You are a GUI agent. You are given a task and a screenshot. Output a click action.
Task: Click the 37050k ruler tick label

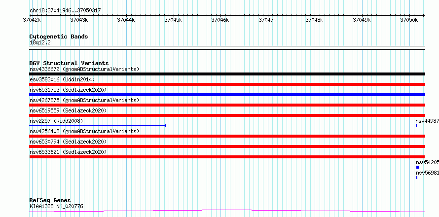point(409,20)
